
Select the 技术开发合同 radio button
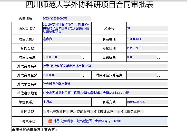click(x=44, y=112)
